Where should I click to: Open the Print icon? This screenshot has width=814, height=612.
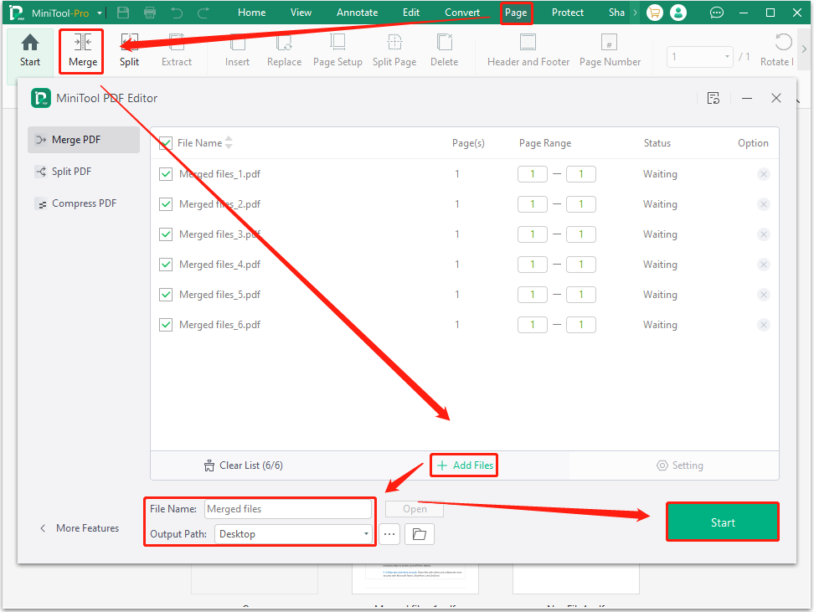[x=150, y=12]
